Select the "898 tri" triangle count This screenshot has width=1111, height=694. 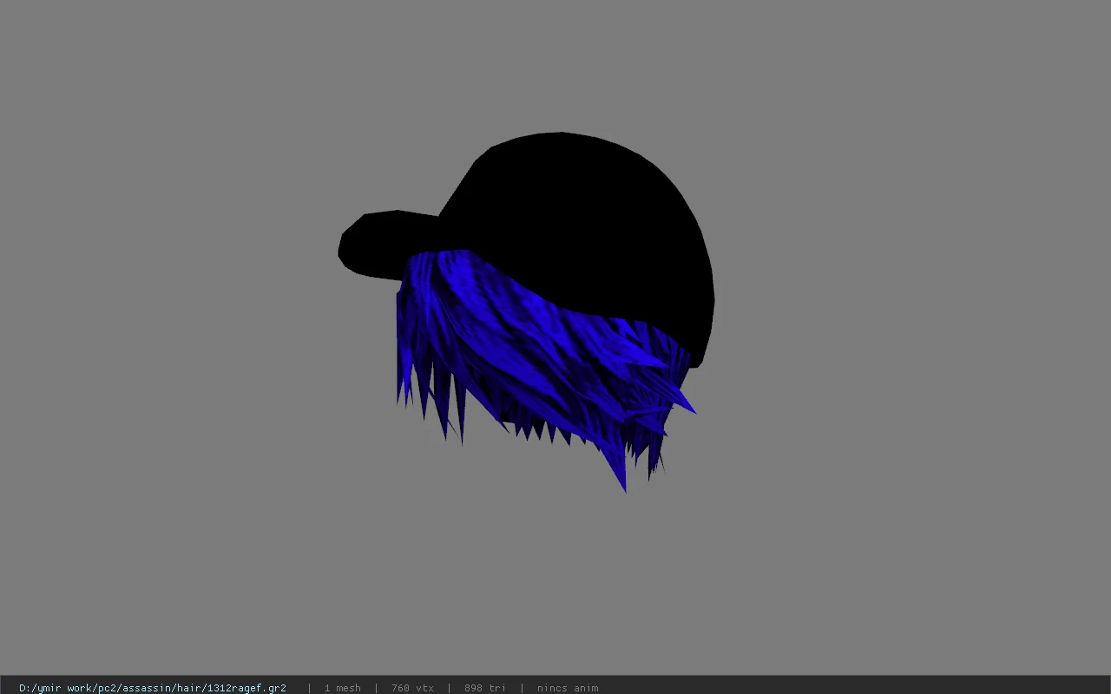[x=484, y=688]
